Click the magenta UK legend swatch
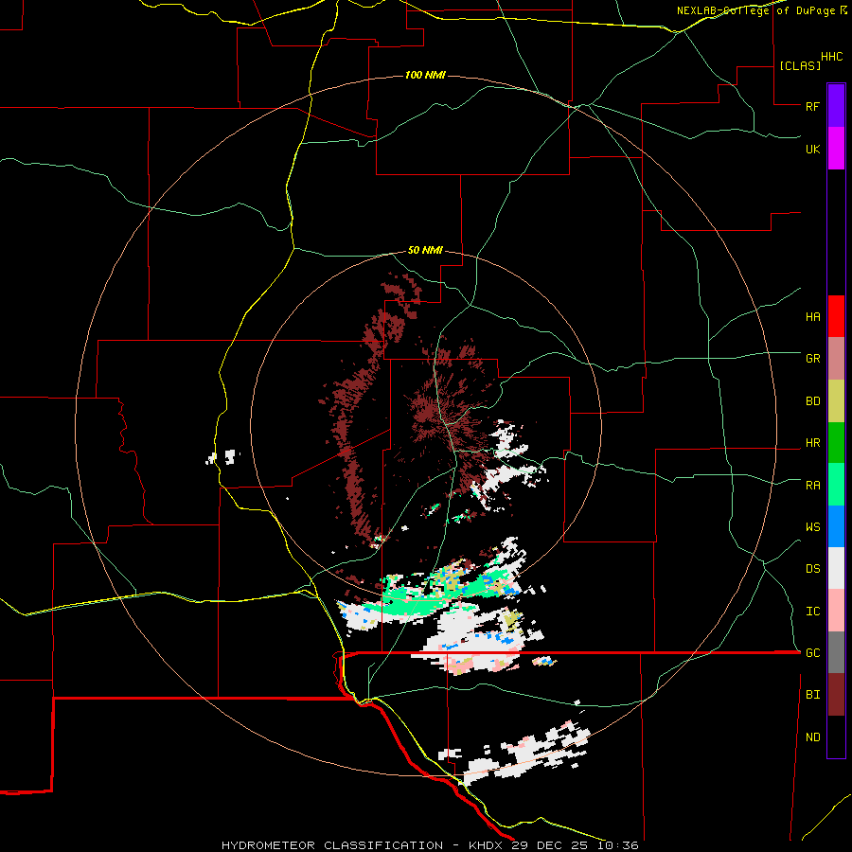852x852 pixels. pyautogui.click(x=836, y=149)
